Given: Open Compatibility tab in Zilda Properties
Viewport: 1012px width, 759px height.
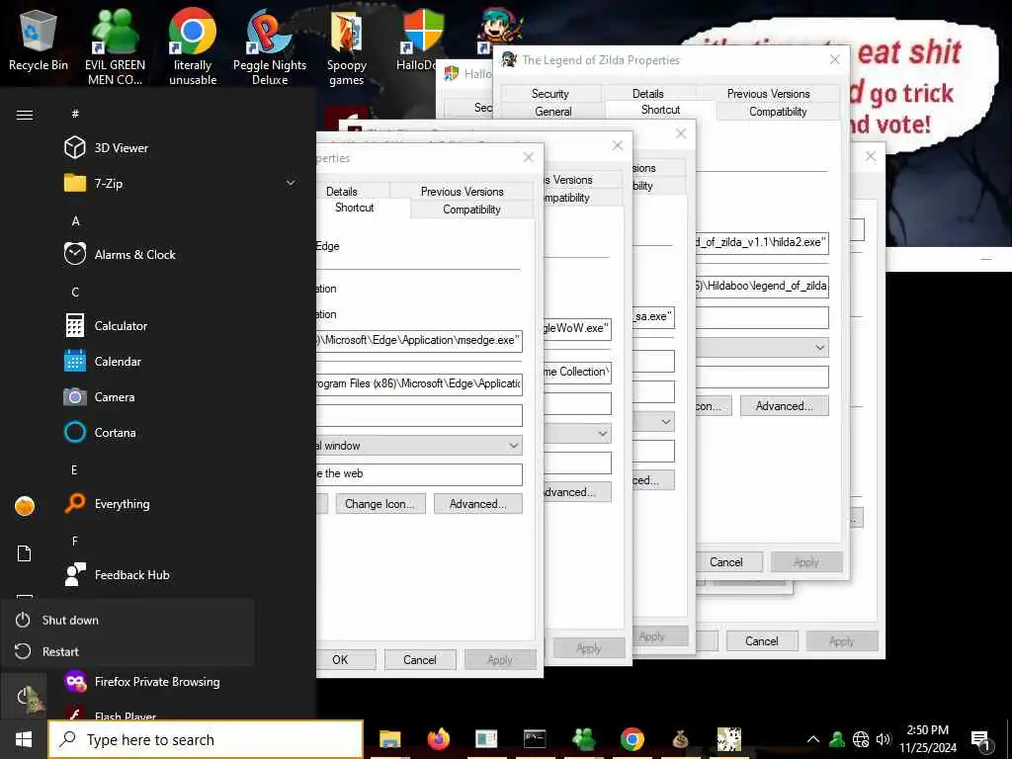Looking at the screenshot, I should point(778,111).
